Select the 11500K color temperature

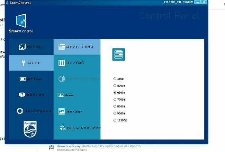coord(115,120)
